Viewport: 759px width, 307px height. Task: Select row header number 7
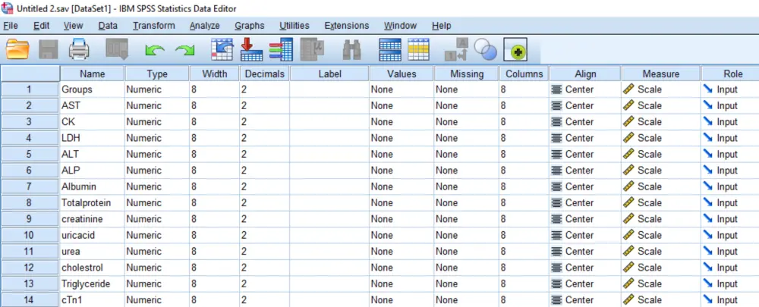point(30,186)
